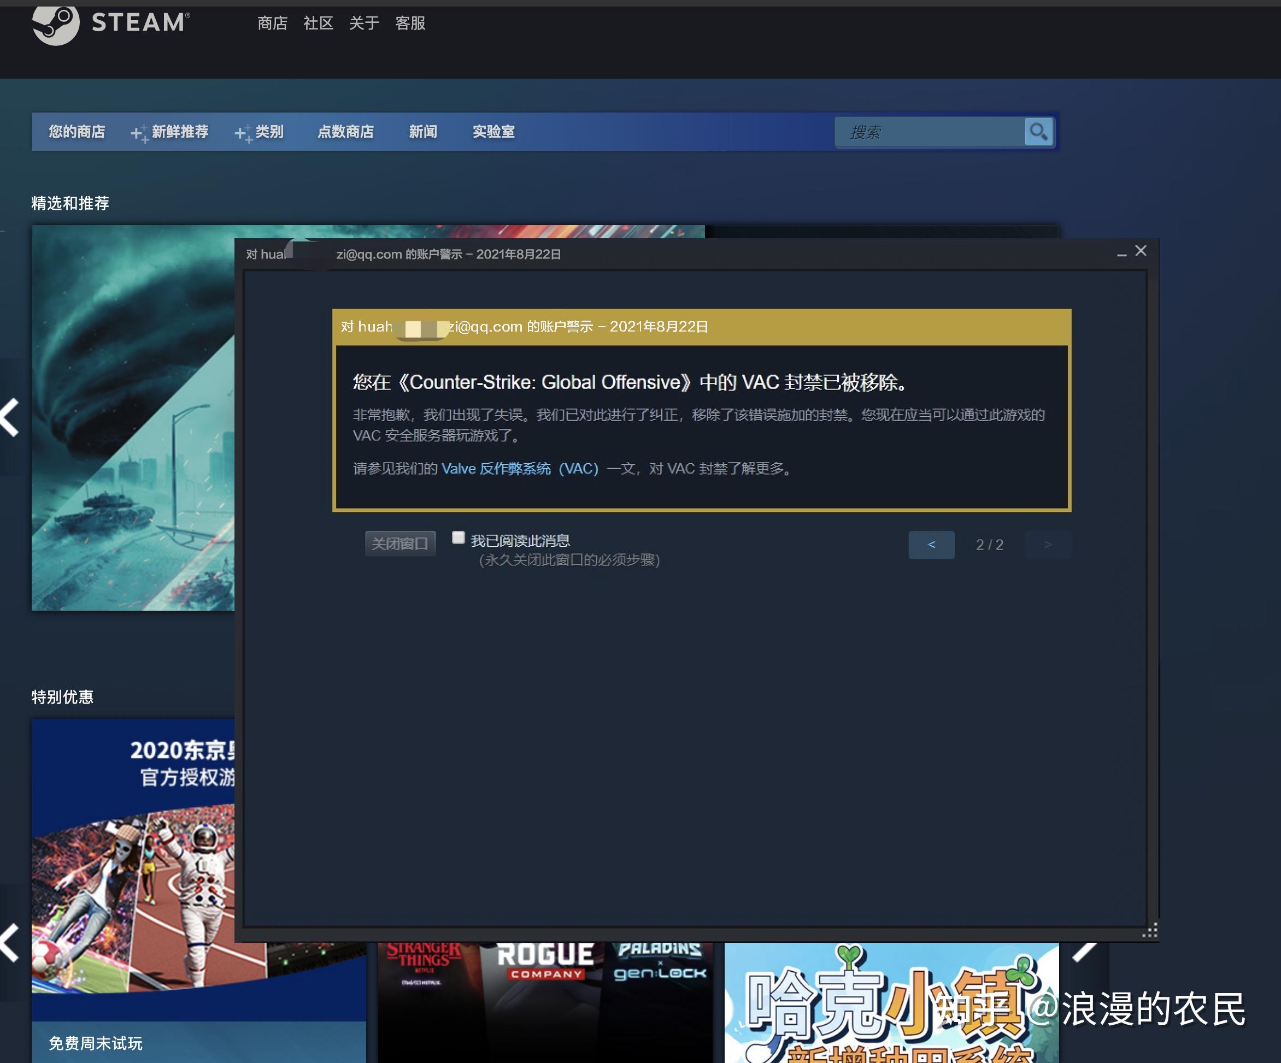1281x1063 pixels.
Task: Click the 免费周末试玩 label
Action: [96, 1043]
